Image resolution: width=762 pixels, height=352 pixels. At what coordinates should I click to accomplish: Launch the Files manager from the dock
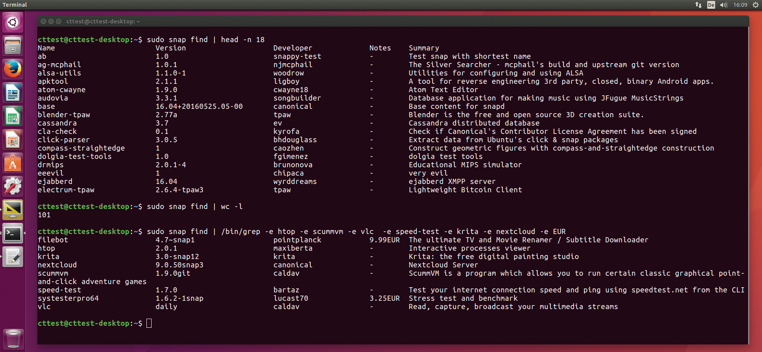click(13, 46)
